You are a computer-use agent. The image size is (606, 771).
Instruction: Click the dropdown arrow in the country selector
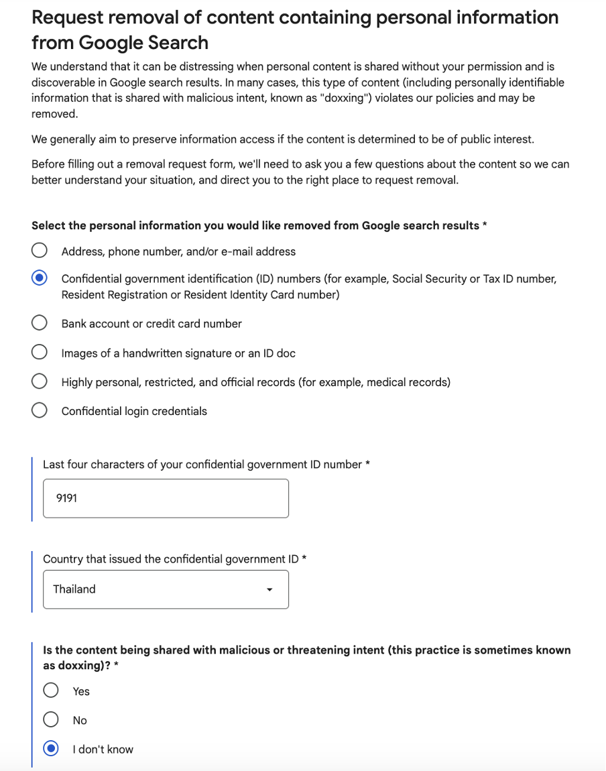click(269, 589)
